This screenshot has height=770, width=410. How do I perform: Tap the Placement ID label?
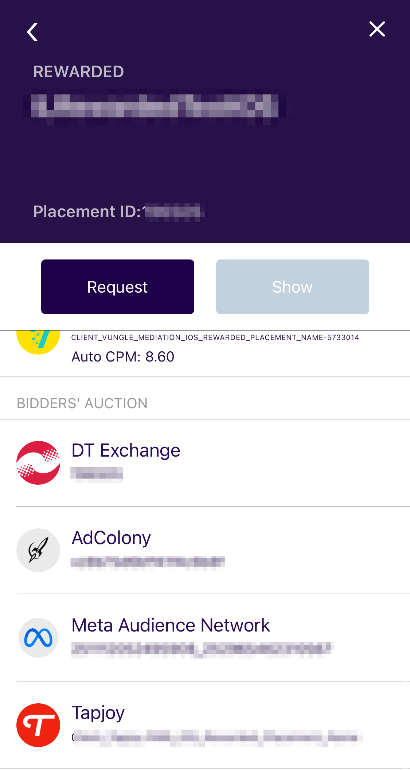[x=87, y=212]
